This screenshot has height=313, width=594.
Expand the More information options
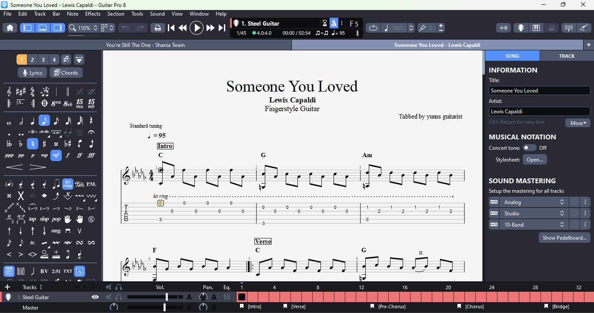578,123
